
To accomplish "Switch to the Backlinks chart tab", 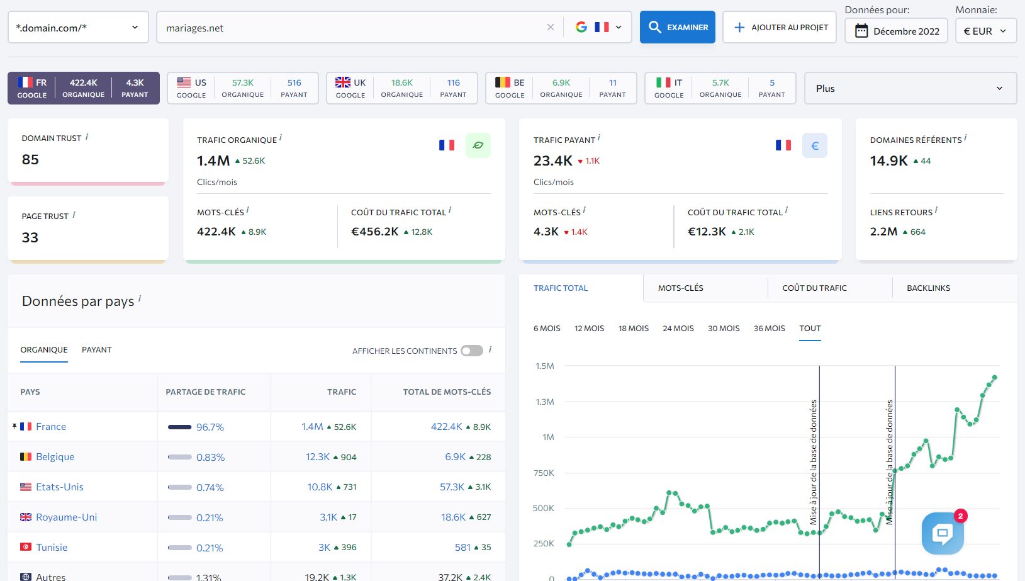I will click(928, 288).
